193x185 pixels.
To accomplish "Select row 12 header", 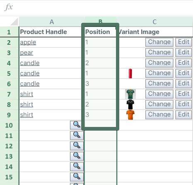I will [9, 146].
